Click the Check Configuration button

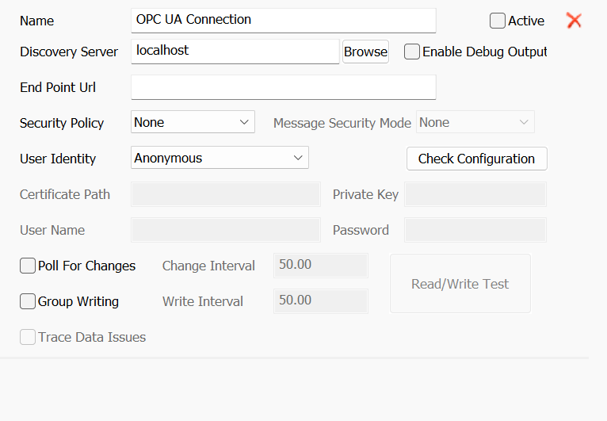point(476,159)
